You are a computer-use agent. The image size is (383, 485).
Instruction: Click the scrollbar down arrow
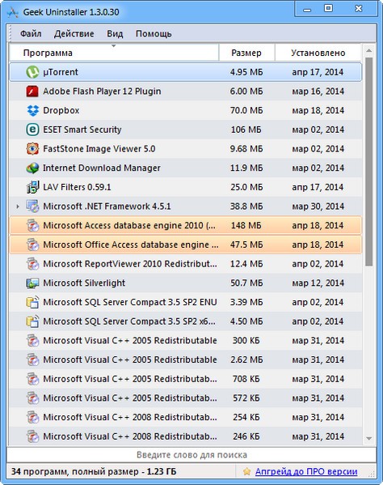[x=368, y=438]
